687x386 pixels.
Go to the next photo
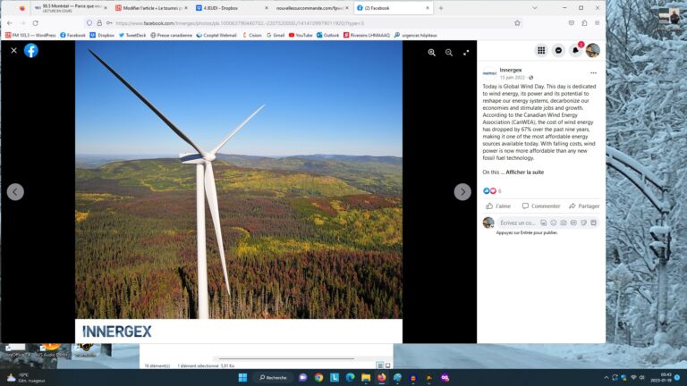point(462,191)
